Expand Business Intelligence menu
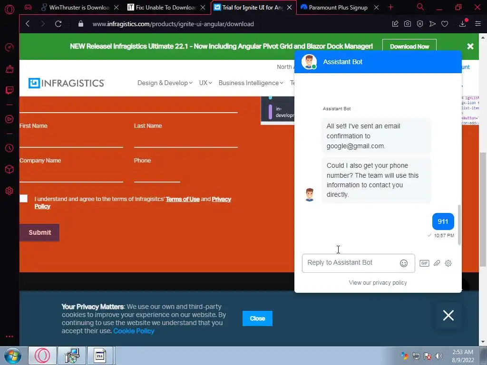 251,83
